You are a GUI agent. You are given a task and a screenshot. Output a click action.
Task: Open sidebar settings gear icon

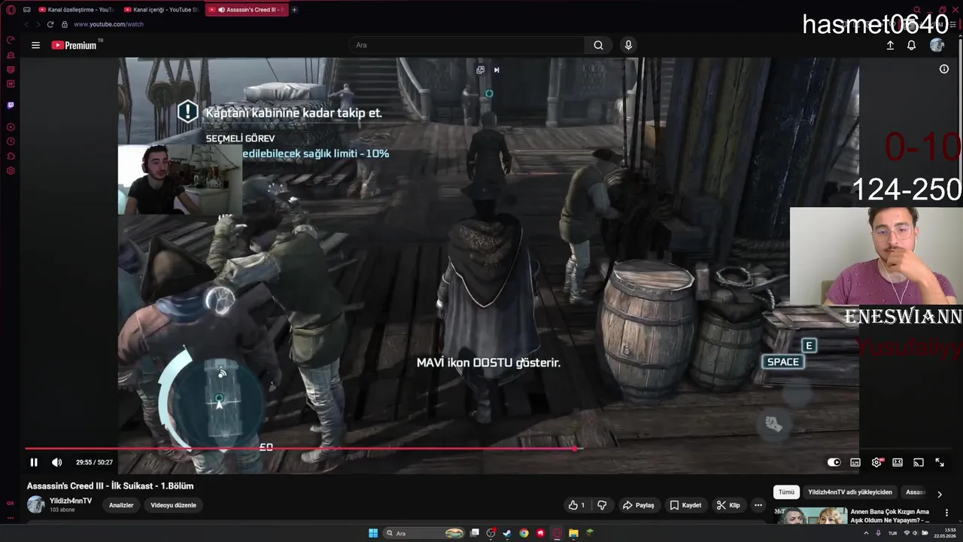(x=11, y=171)
